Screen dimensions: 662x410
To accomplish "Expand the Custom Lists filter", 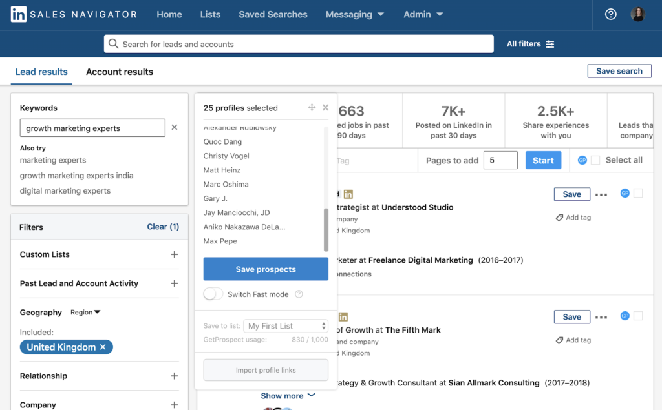I will click(175, 254).
